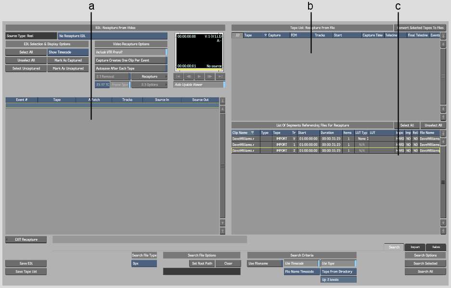Click the root path input field

202,272
